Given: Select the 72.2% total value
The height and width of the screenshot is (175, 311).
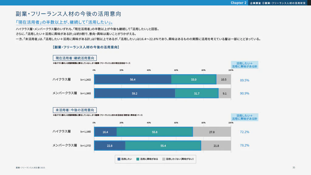Looking at the screenshot, I should point(244,132).
